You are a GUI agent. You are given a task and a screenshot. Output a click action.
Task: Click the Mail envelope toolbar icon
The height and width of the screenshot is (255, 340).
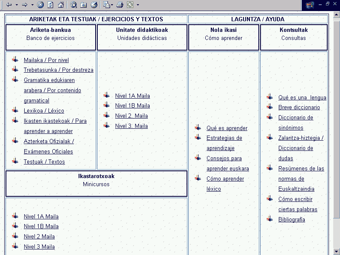(107, 5)
